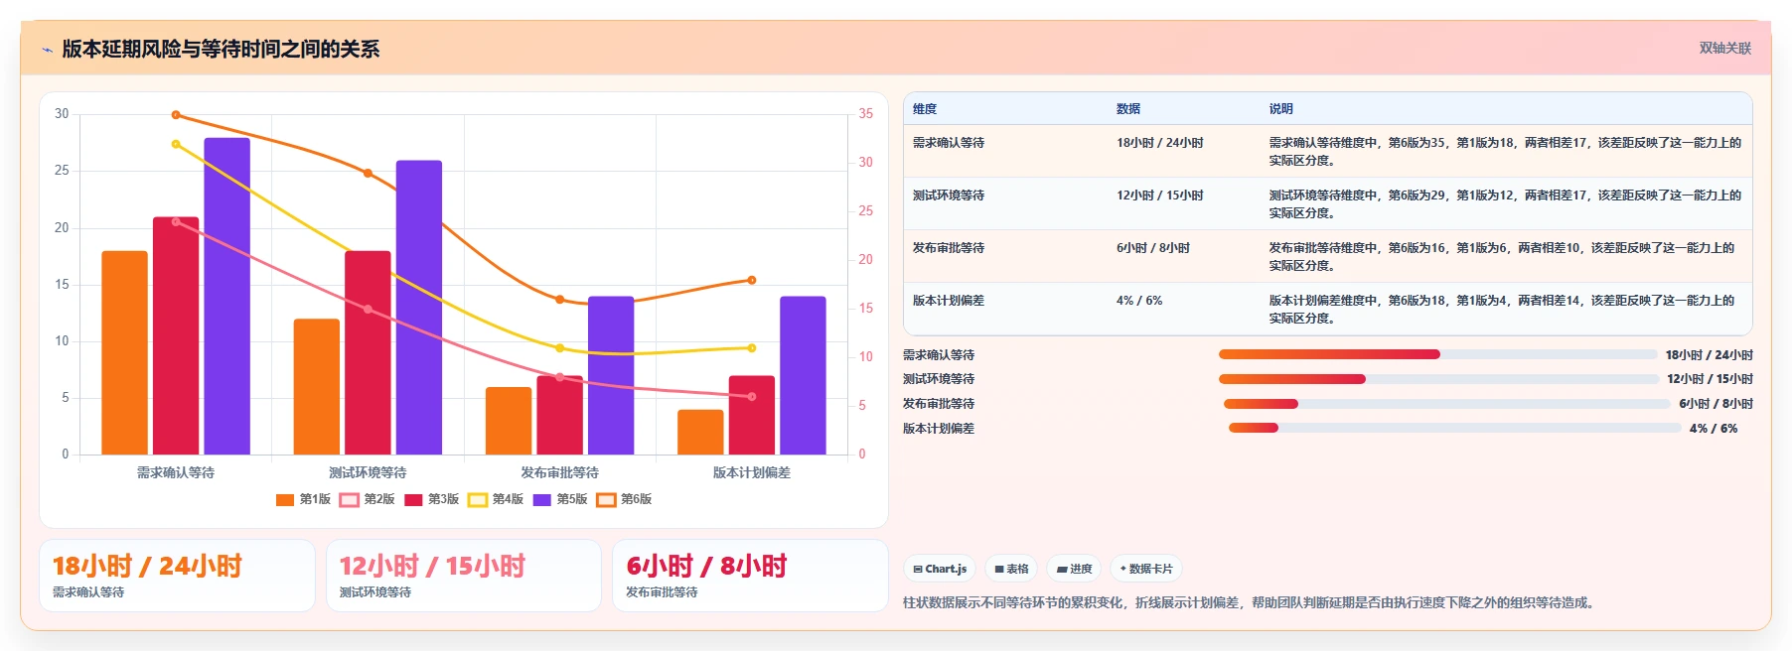This screenshot has height=651, width=1792.
Task: Click the 需求确认等待 progress bar
Action: [x=1437, y=354]
